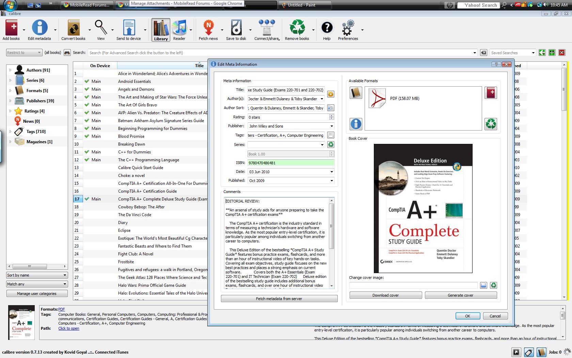Screen dimensions: 572x358
Task: Click the Fetch news icon
Action: pos(208,28)
